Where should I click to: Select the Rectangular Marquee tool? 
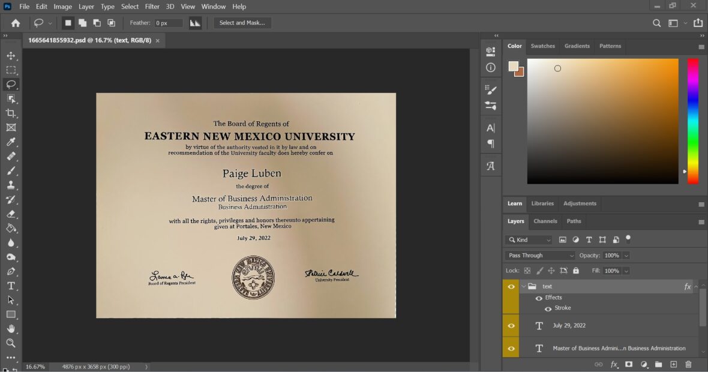point(11,70)
